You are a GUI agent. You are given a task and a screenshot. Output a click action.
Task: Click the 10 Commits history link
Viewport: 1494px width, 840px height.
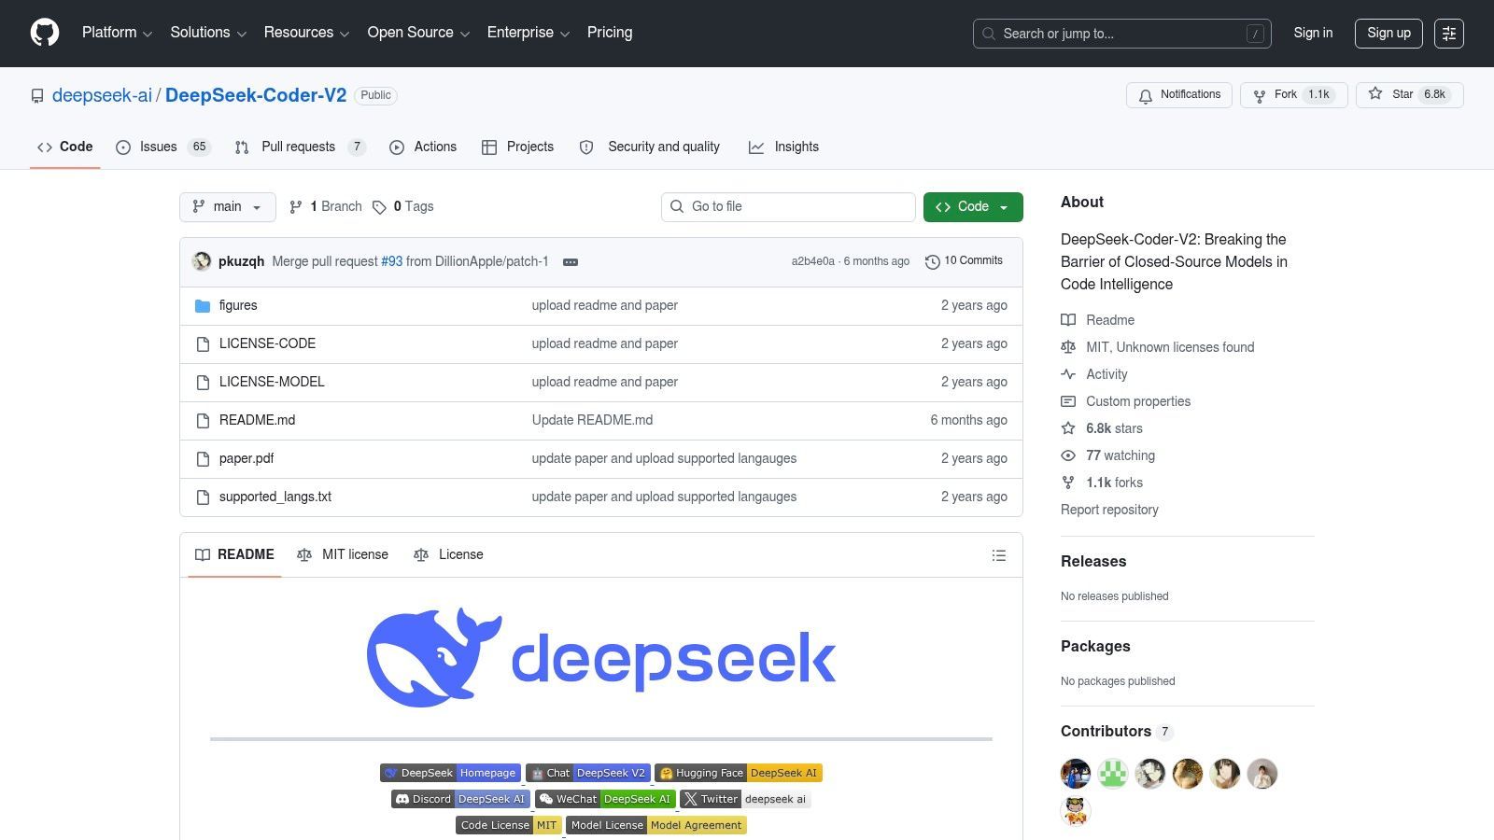[x=964, y=261]
